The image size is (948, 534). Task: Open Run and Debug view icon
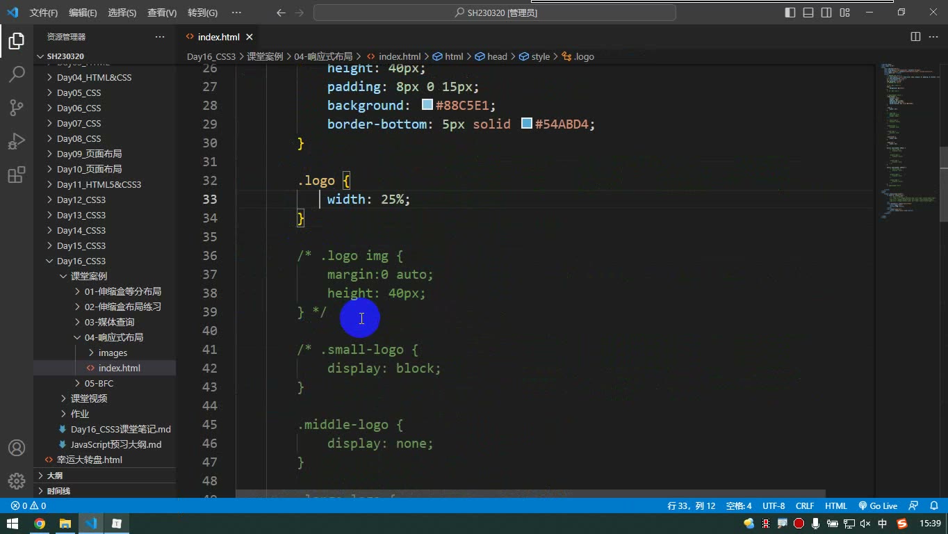(x=17, y=141)
